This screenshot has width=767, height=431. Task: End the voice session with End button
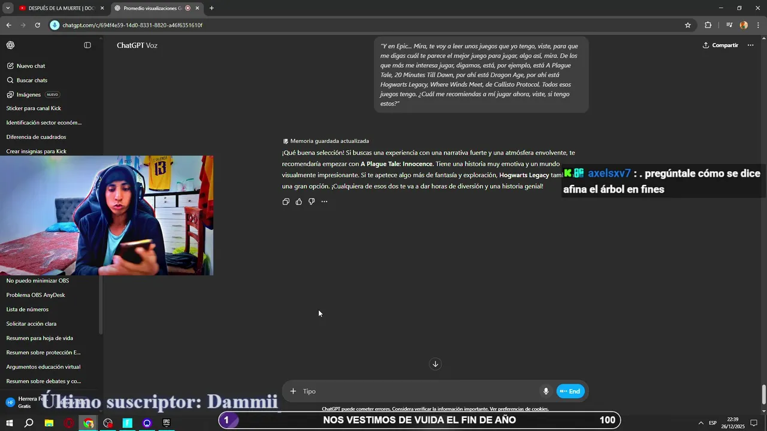tap(570, 391)
